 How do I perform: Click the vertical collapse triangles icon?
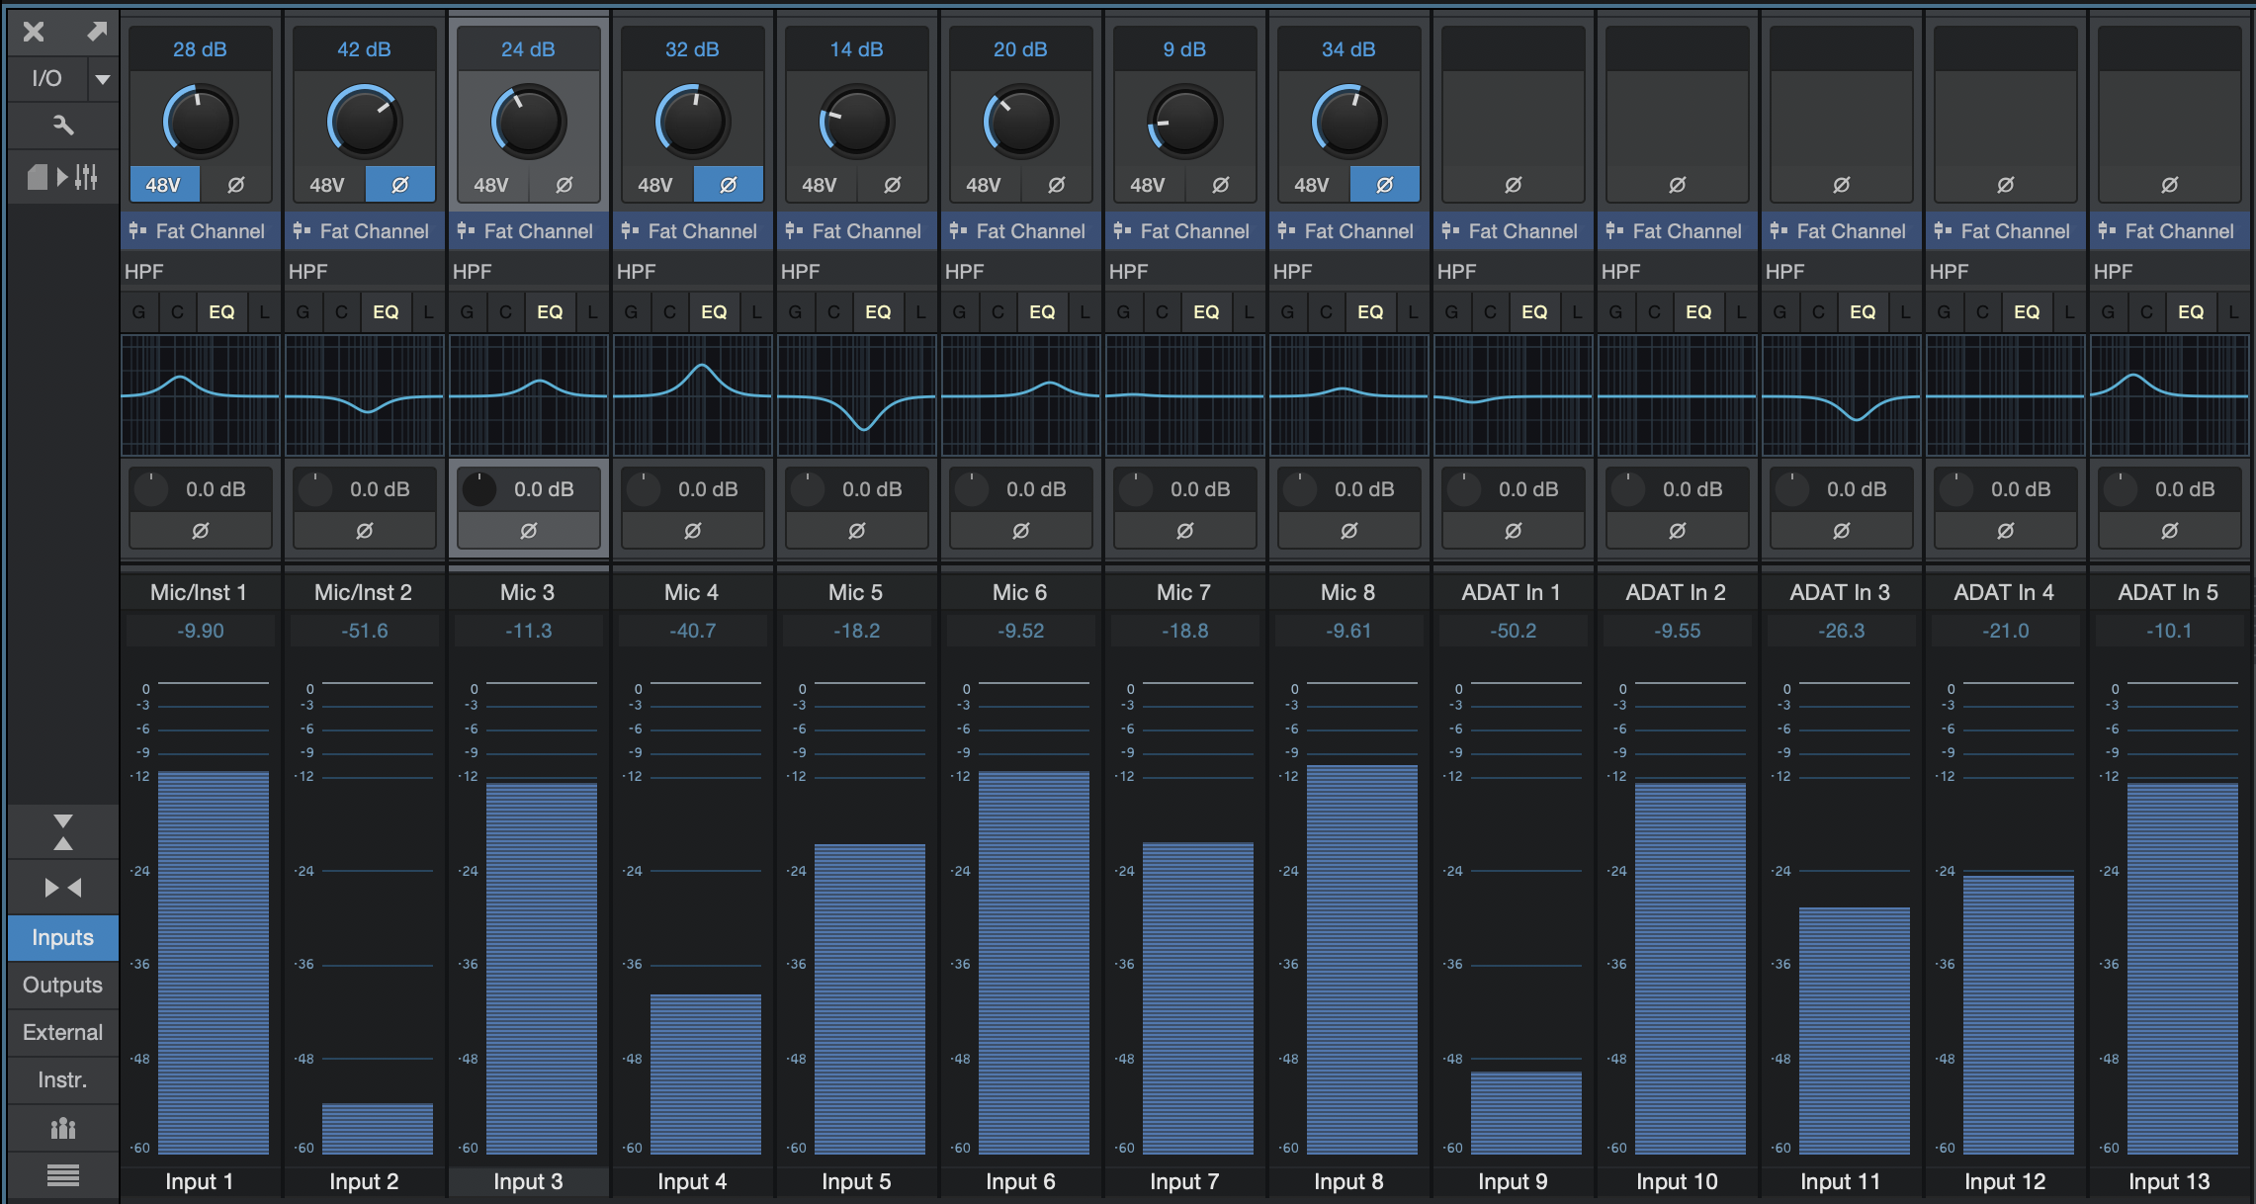[62, 830]
